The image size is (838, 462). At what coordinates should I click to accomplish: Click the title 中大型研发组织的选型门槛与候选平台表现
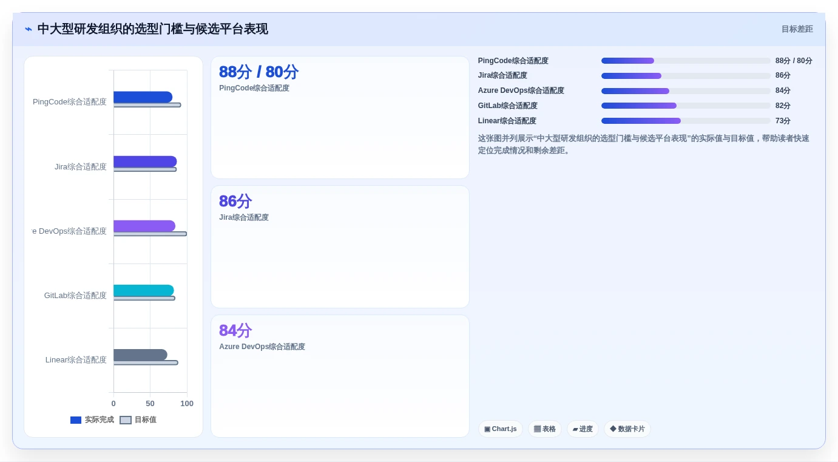click(x=152, y=29)
